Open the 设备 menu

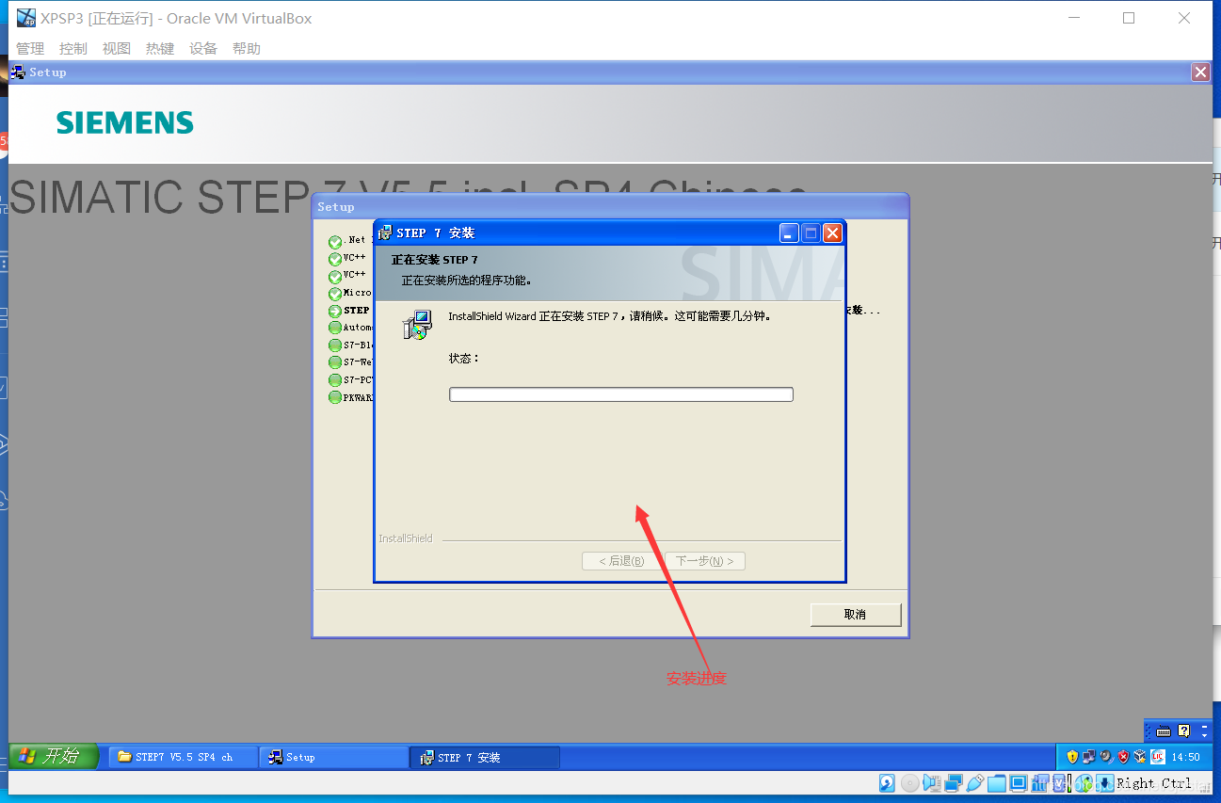(x=203, y=49)
